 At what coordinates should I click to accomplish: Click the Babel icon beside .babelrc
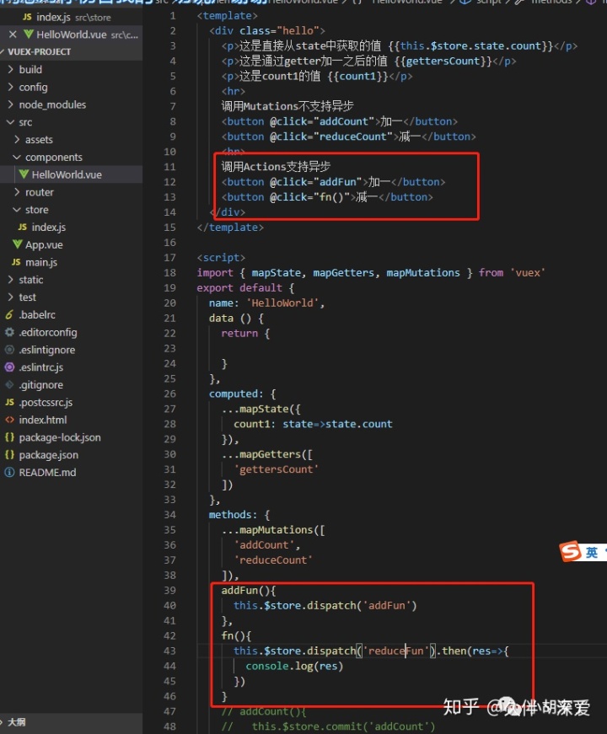(9, 314)
